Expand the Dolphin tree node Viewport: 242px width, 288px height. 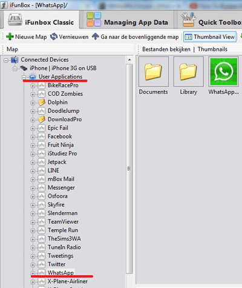[33, 103]
